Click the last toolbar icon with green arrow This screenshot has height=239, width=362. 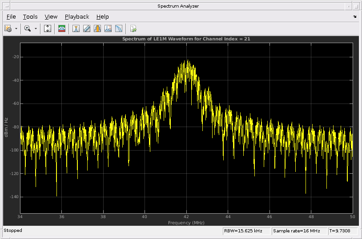click(133, 28)
